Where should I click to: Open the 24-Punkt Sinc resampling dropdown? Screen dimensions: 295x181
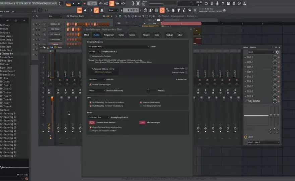(x=99, y=117)
